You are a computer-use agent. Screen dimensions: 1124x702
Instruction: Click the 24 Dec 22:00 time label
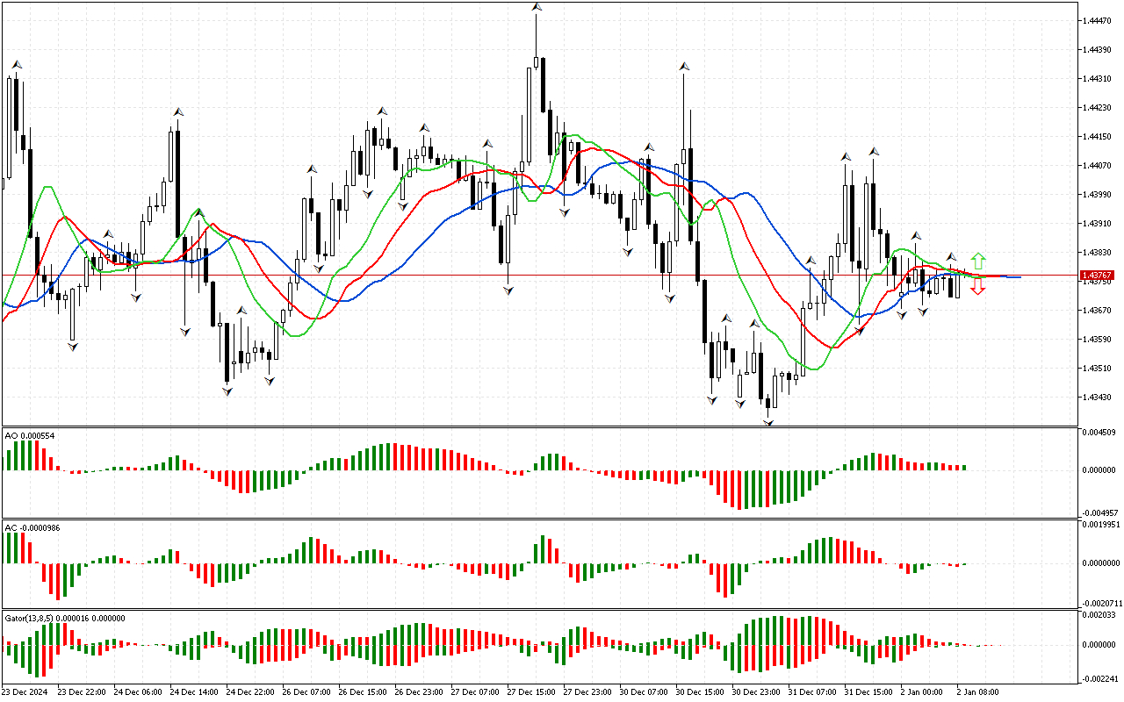coord(250,692)
